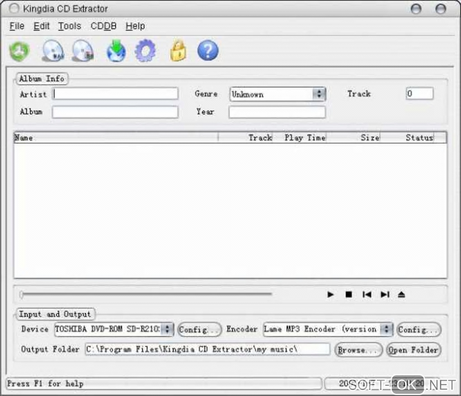Click the Size column header
461x396 pixels.
(353, 137)
